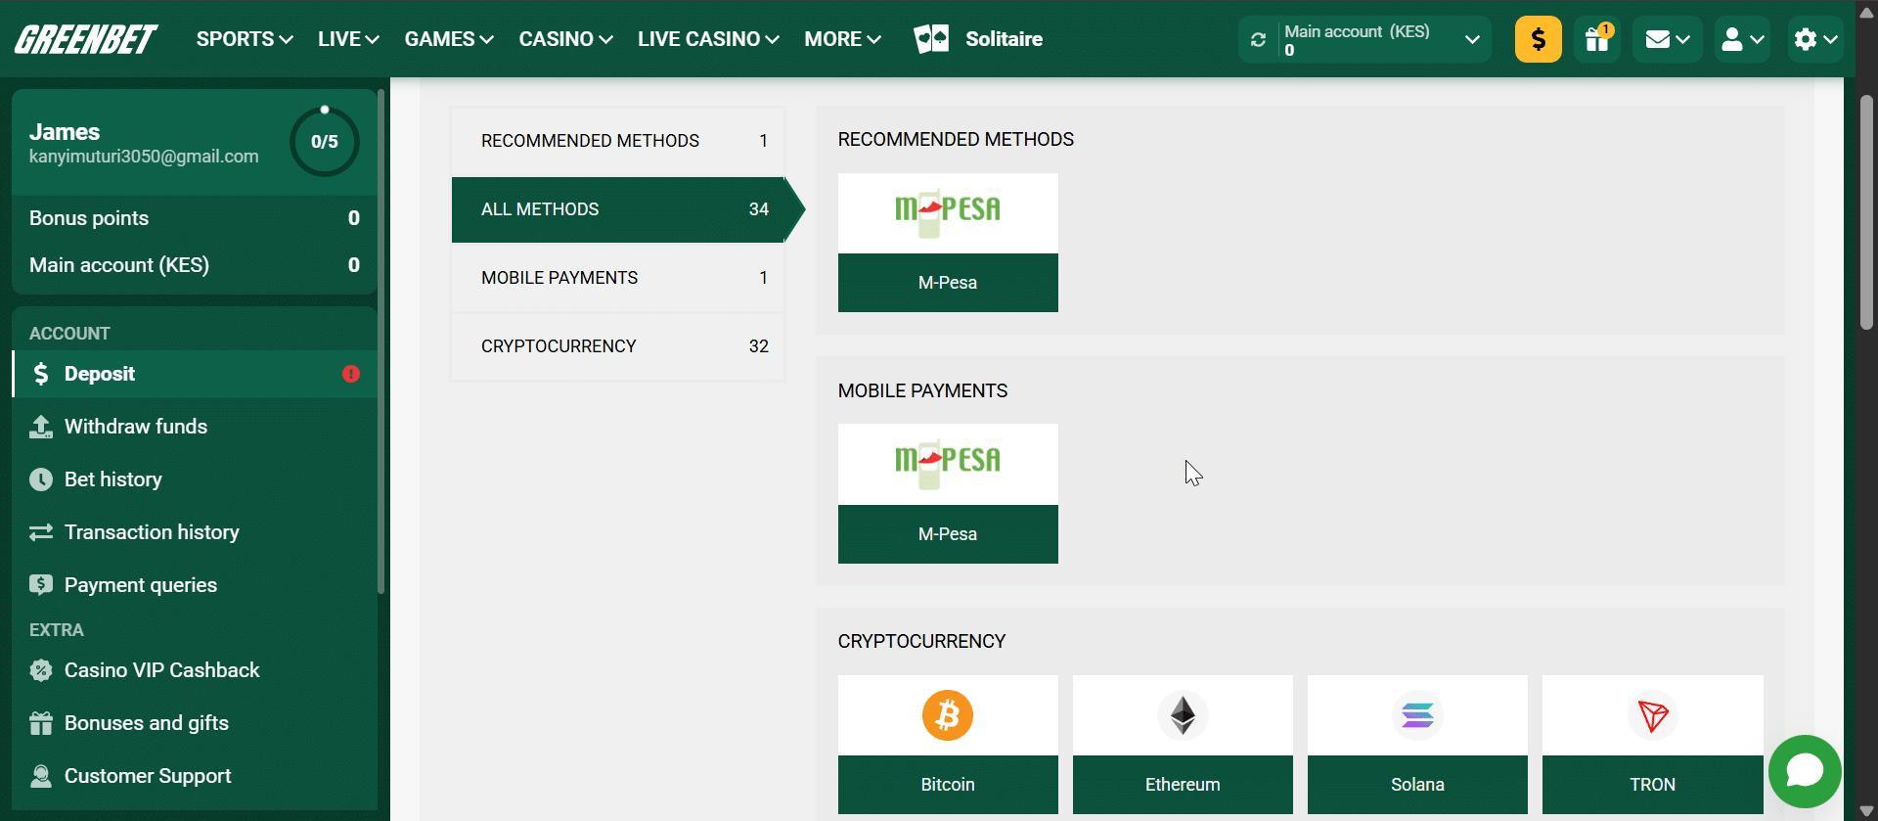This screenshot has height=821, width=1878.
Task: Choose the M-Pesa button under Recommended Methods
Action: pos(948,283)
